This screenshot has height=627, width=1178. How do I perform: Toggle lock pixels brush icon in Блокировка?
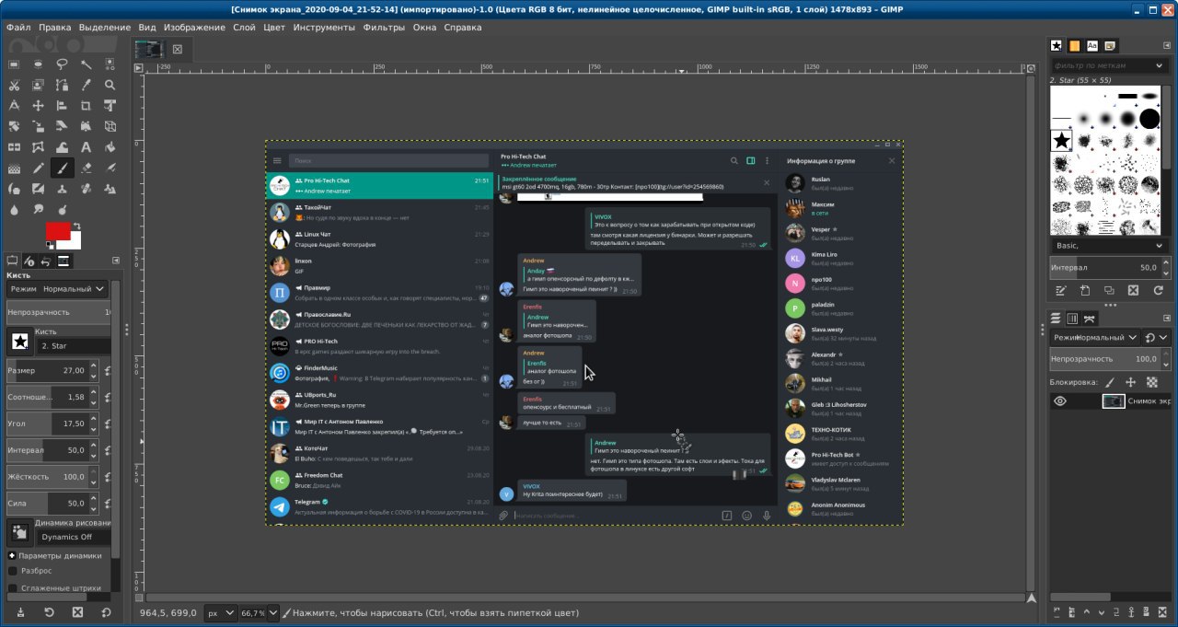[1109, 382]
